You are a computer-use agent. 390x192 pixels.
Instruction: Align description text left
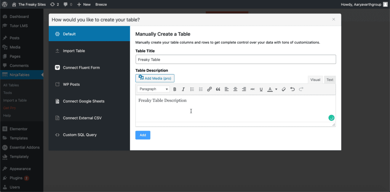click(x=227, y=89)
